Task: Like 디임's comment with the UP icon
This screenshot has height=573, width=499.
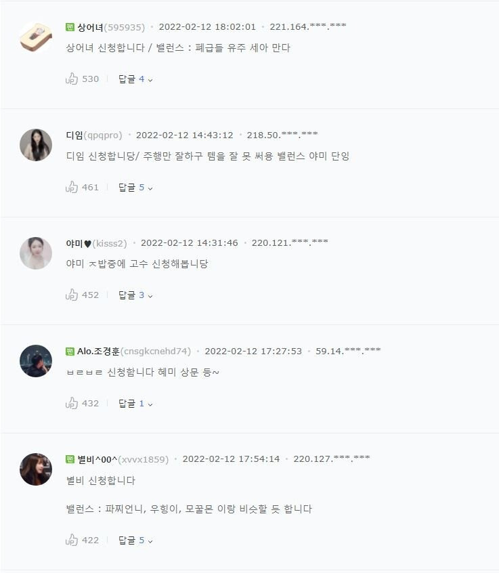Action: tap(72, 187)
